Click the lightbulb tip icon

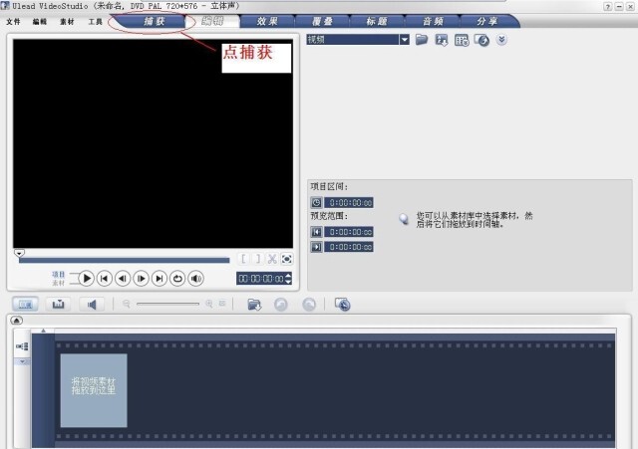[x=404, y=219]
